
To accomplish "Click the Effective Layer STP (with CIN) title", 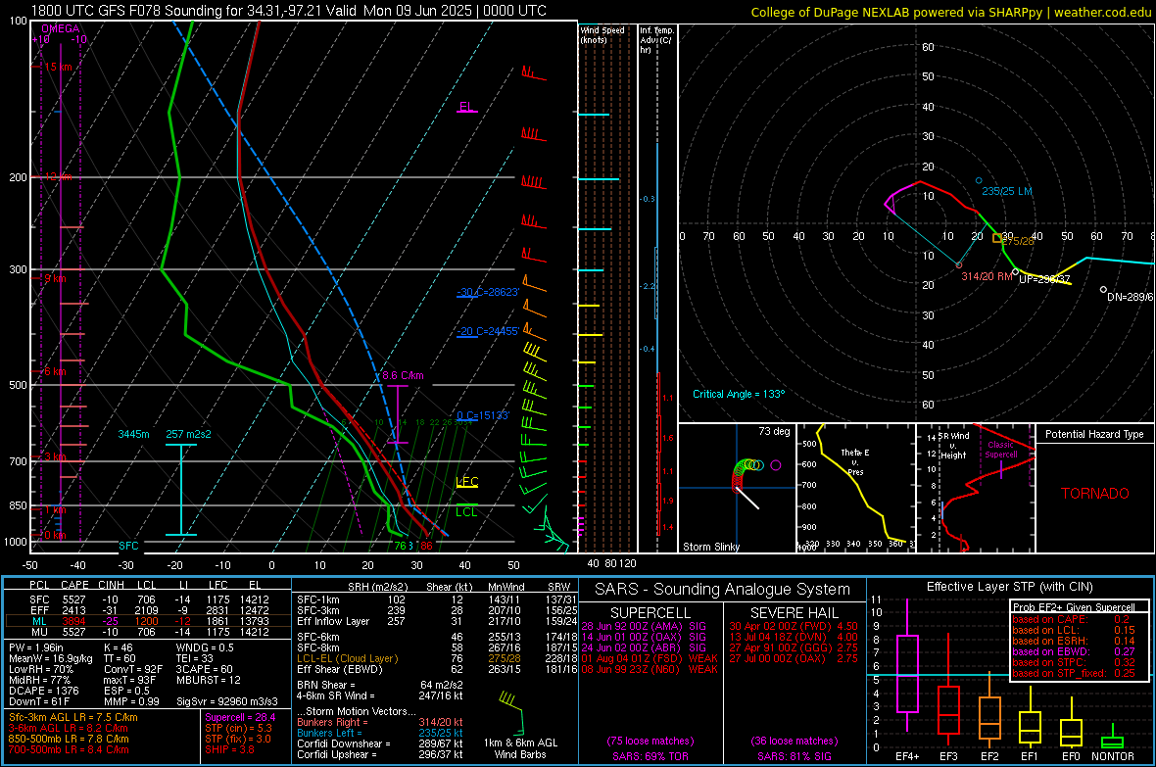I will pos(1010,587).
